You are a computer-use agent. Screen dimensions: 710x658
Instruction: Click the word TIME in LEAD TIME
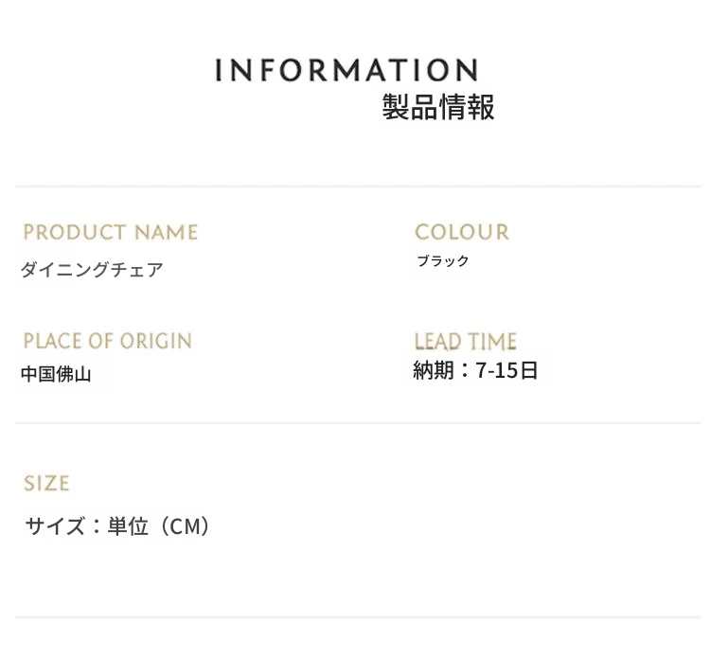[492, 342]
